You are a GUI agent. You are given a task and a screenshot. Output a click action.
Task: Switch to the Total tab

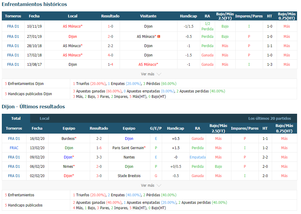pos(16,118)
